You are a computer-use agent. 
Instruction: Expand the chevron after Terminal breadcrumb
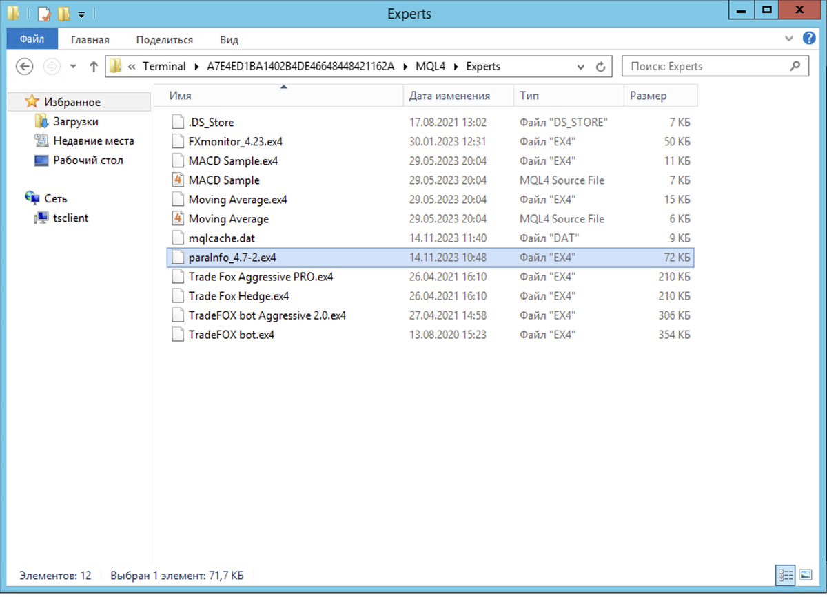(x=196, y=67)
